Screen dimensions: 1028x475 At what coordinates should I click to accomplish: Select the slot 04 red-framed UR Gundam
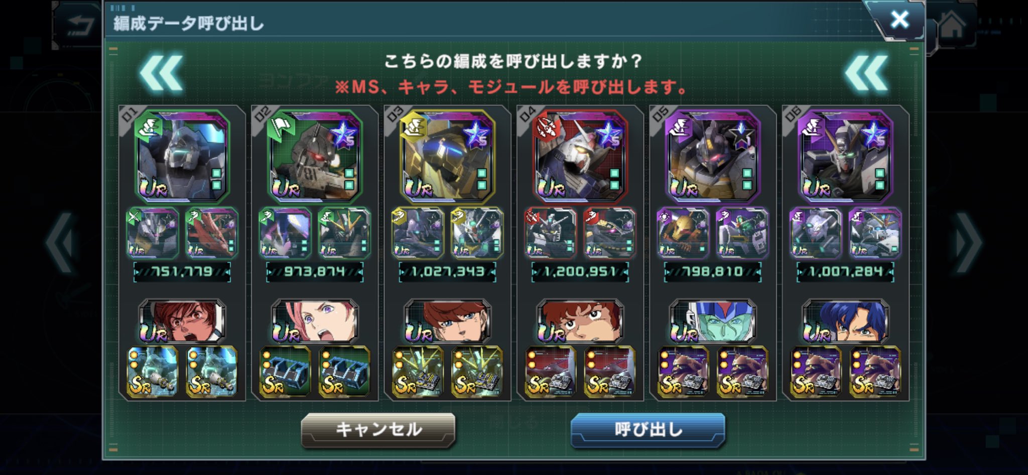(x=580, y=156)
